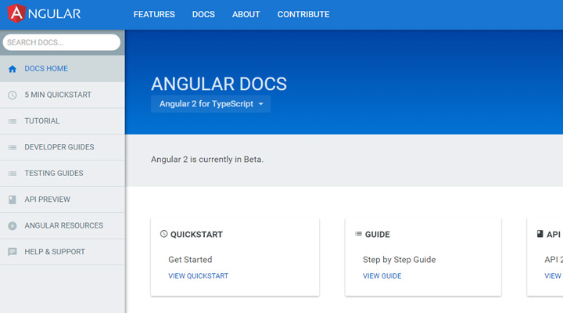Open Help & Support in sidebar

point(63,252)
